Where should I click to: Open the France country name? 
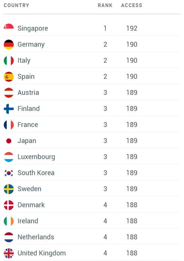(28, 125)
